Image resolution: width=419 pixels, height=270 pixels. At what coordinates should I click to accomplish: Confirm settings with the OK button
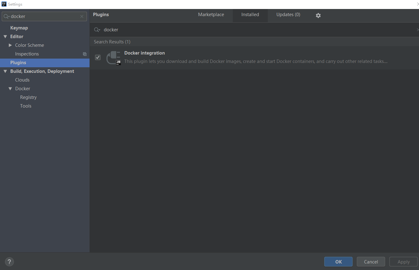click(x=338, y=262)
